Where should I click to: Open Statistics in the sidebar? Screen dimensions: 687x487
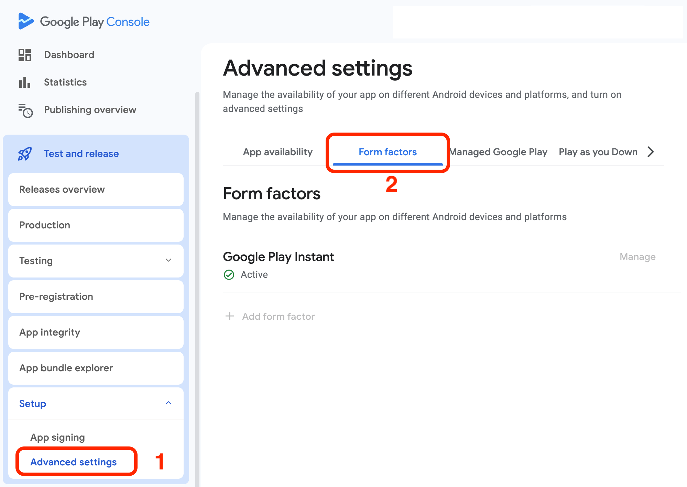[65, 82]
